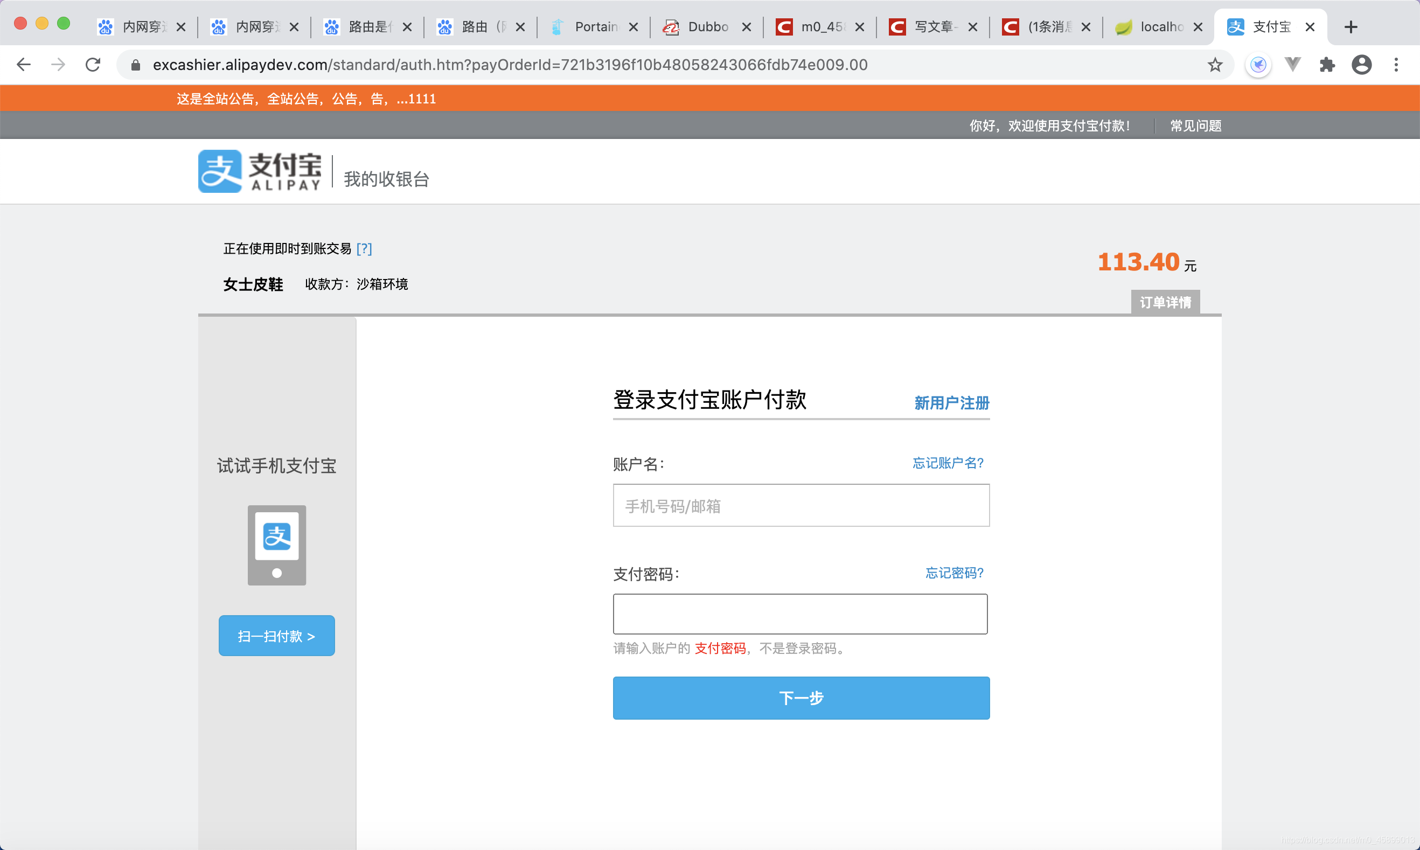1420x850 pixels.
Task: Click the 扫一扫付款 button
Action: [277, 636]
